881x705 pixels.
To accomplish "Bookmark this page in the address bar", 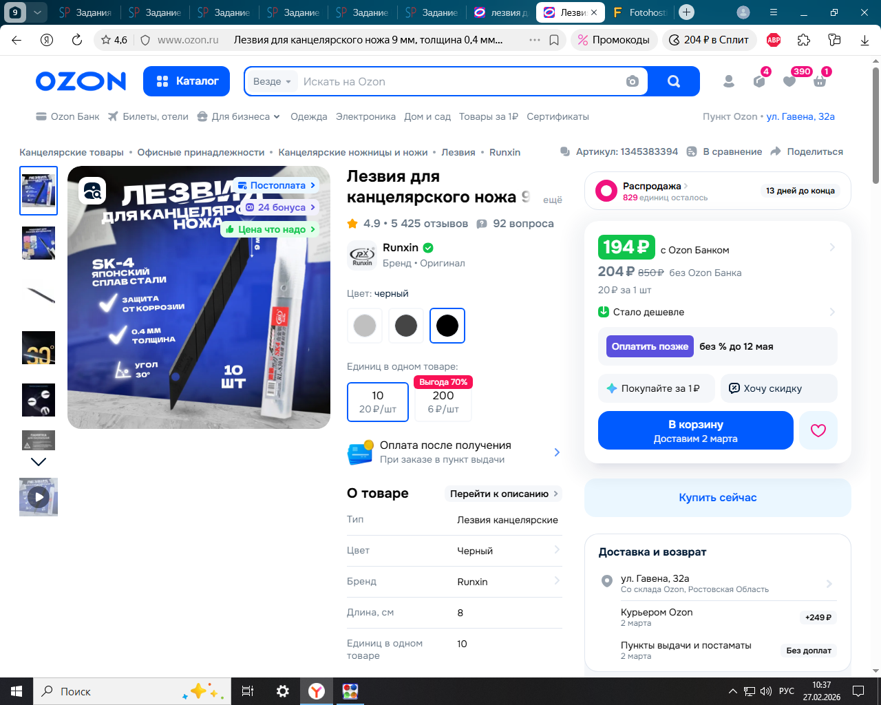I will point(554,40).
